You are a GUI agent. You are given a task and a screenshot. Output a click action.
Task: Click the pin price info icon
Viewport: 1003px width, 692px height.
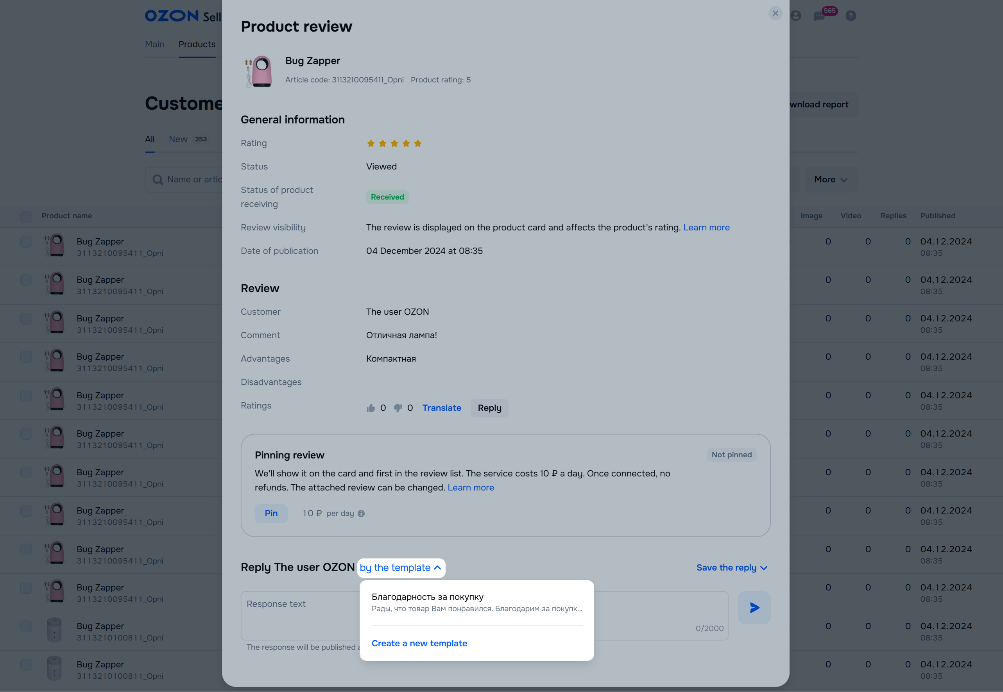pos(361,514)
